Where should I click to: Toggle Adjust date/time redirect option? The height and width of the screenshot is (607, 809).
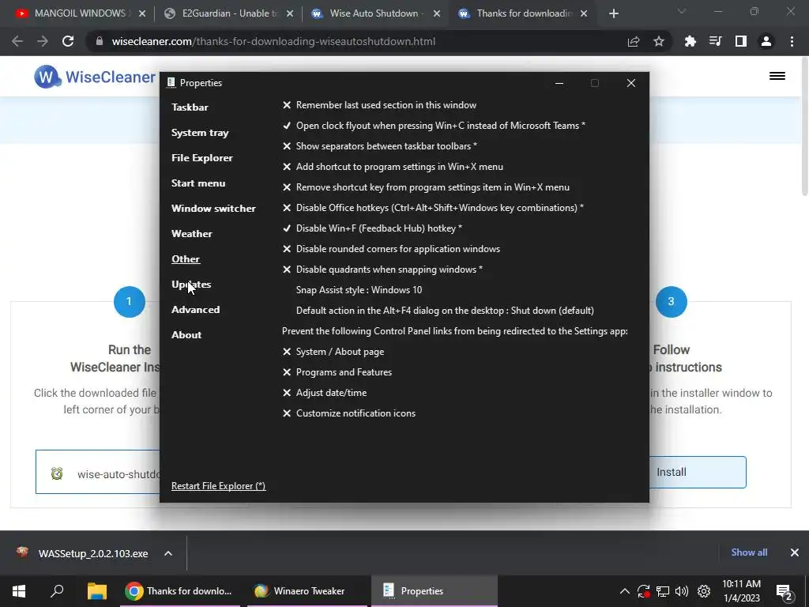pos(325,393)
